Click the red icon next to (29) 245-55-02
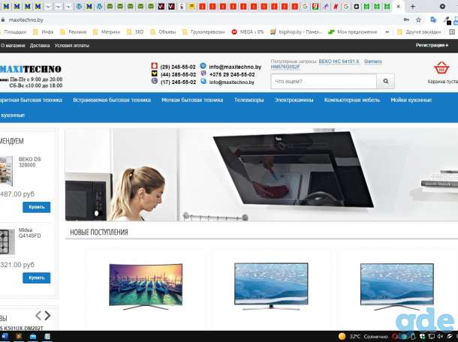 154,66
